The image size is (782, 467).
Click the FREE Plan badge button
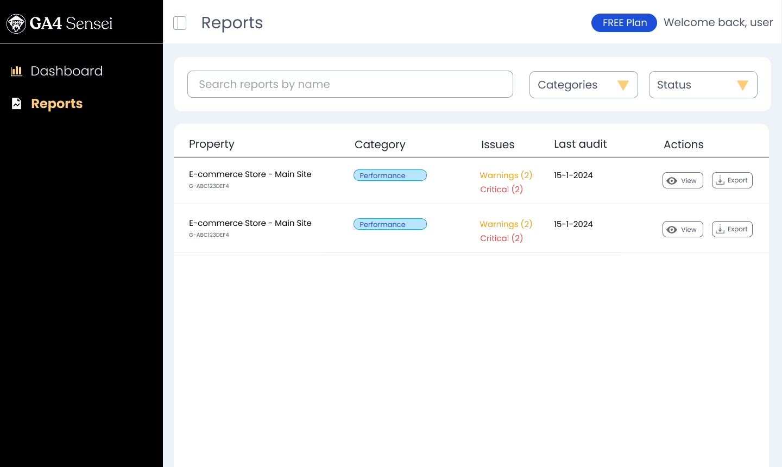click(x=624, y=23)
